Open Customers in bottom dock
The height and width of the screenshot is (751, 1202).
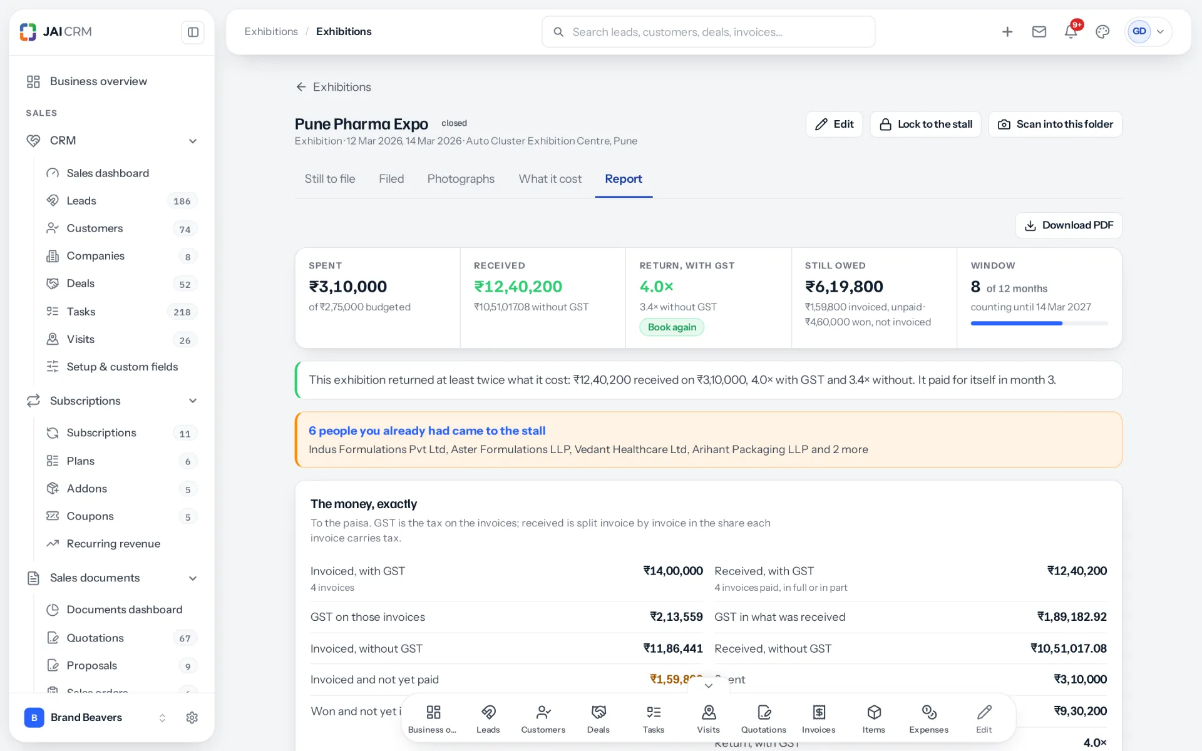(x=543, y=718)
